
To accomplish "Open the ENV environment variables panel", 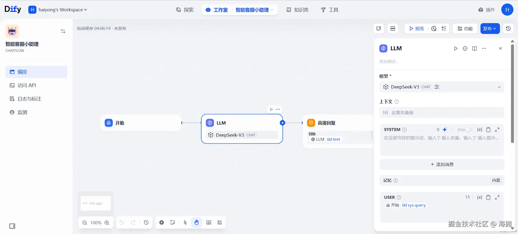I will click(x=393, y=29).
